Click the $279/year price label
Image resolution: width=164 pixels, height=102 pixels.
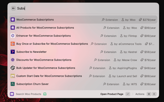(149, 20)
